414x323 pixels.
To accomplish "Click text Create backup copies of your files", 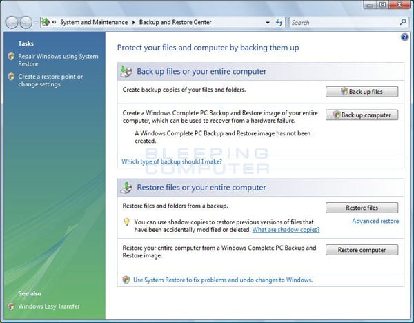I will coord(184,90).
